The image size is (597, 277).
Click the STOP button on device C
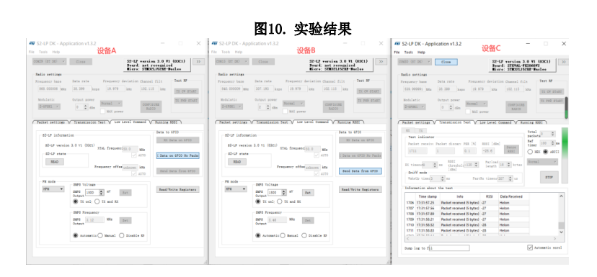coord(549,177)
